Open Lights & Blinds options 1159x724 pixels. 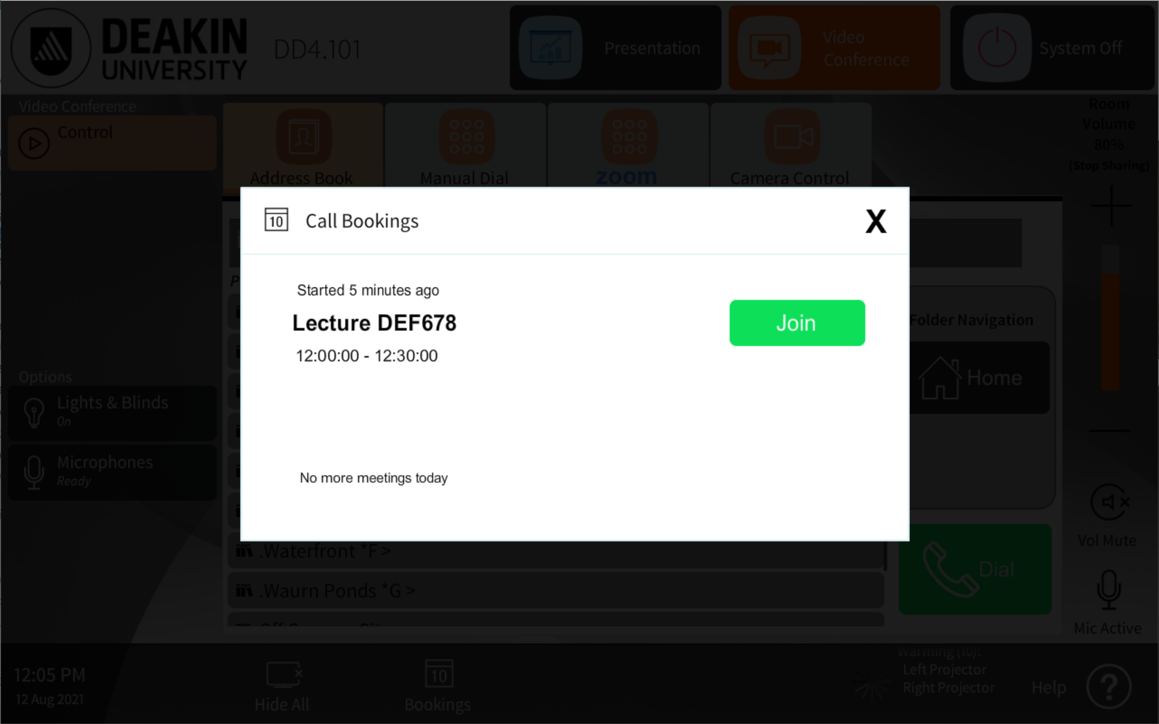click(x=113, y=412)
